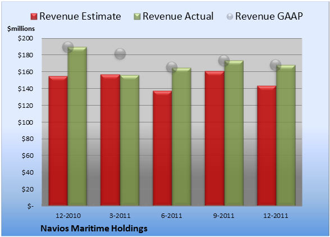
Task: Select the 'Revenue Estimate' legend label
Action: [80, 16]
